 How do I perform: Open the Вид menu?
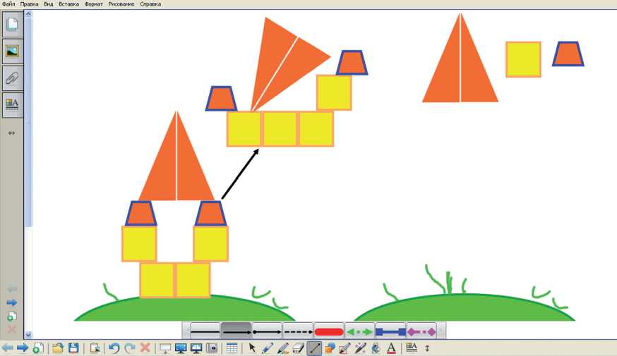click(x=49, y=4)
